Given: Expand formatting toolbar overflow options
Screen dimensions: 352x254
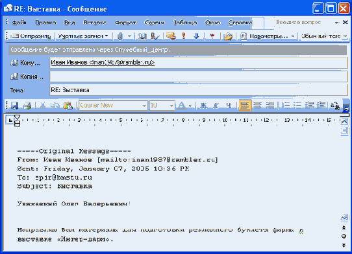Looking at the screenshot, I should tap(346, 106).
